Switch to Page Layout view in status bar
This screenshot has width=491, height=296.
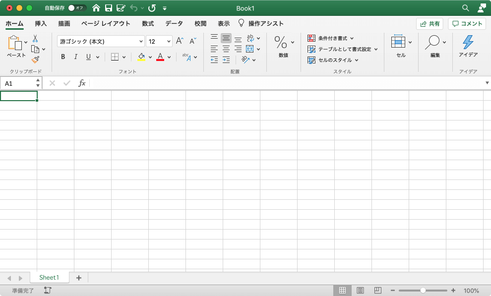[360, 291]
